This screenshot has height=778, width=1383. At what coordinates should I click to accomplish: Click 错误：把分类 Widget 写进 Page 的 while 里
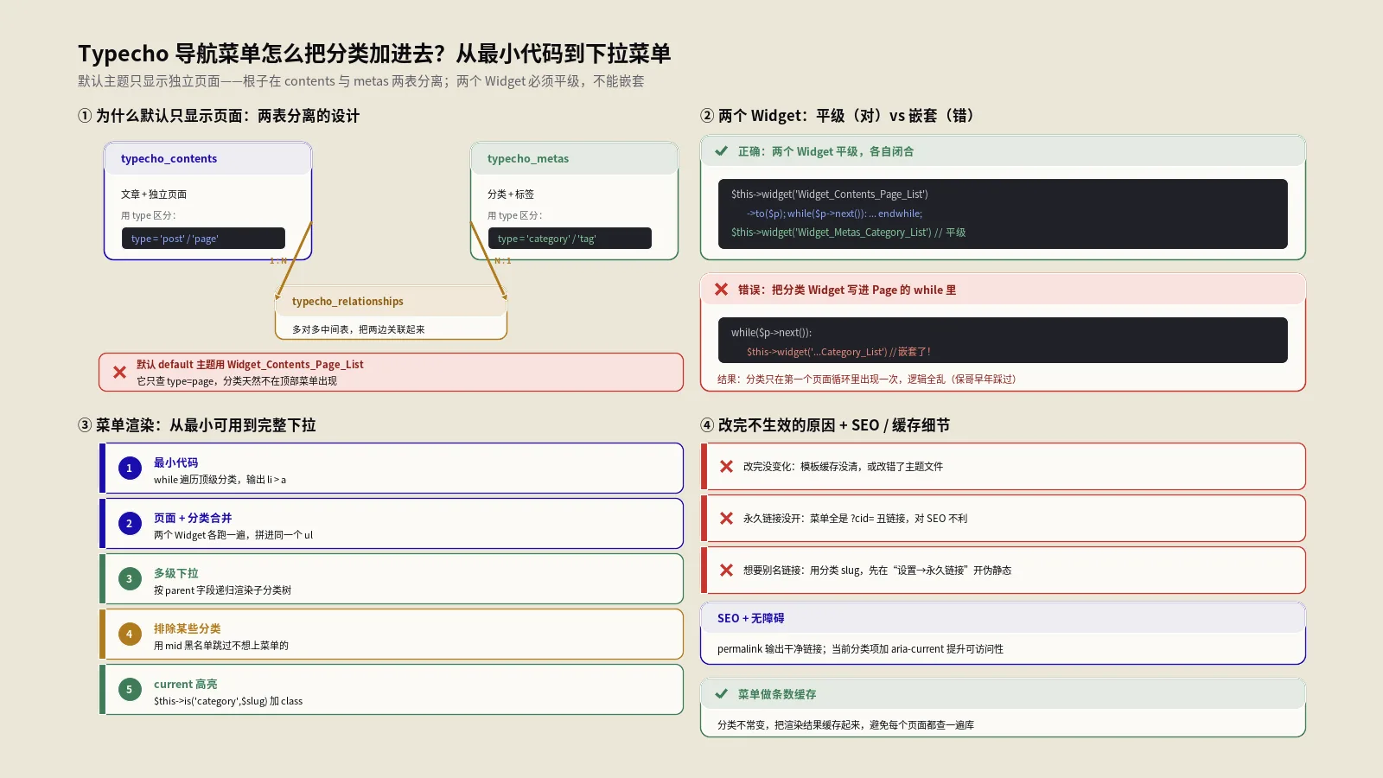point(847,290)
